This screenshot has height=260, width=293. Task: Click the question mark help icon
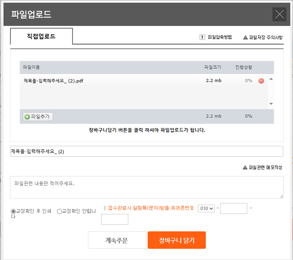[202, 37]
